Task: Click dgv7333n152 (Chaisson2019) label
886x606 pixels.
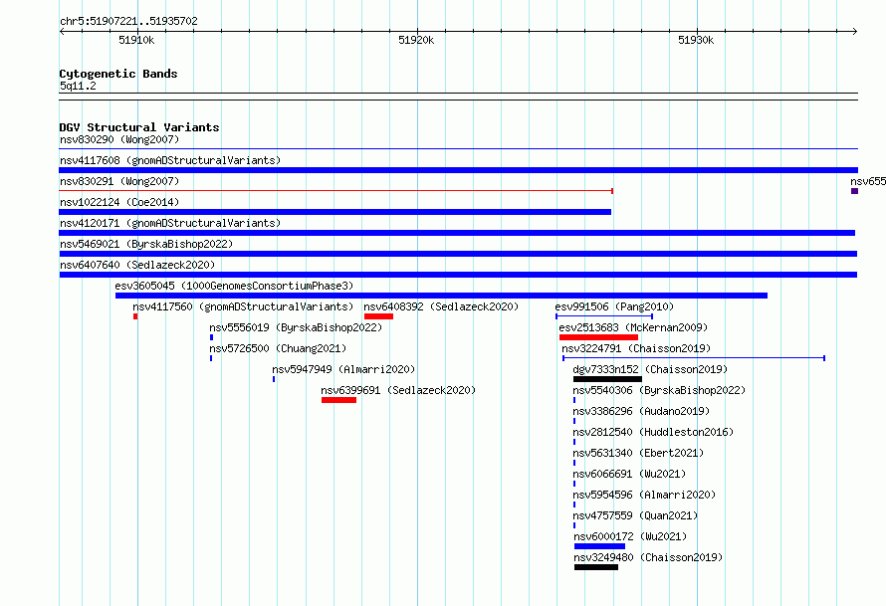Action: click(x=650, y=369)
